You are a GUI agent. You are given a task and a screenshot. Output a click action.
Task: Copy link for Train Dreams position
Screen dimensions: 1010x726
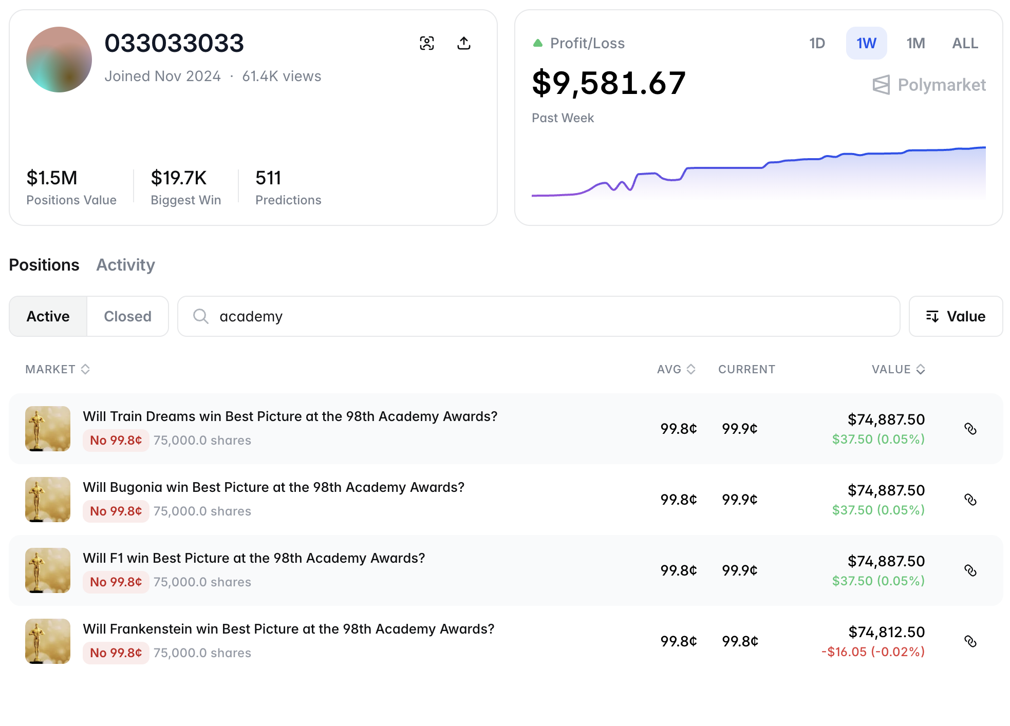(970, 429)
